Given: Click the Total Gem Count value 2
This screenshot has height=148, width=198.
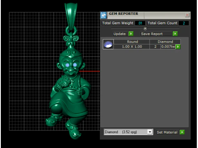Looking at the screenshot, I should click(x=184, y=23).
